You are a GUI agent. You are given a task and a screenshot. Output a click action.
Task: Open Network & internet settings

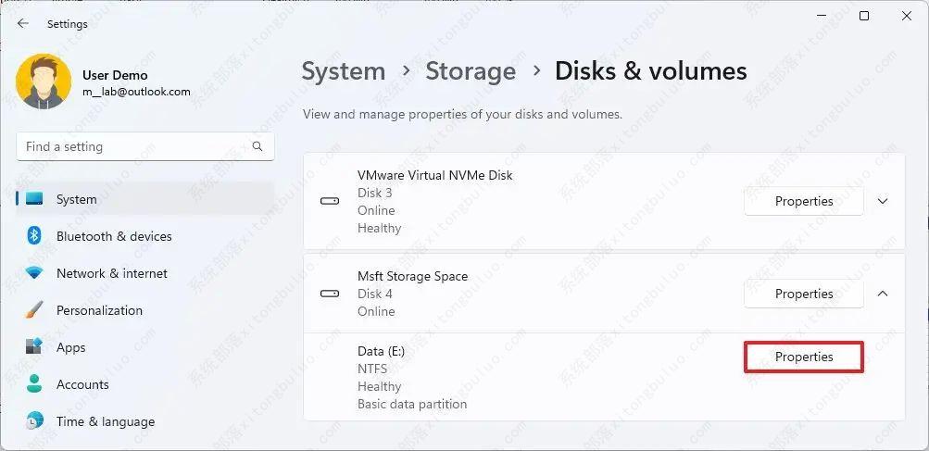click(x=111, y=273)
